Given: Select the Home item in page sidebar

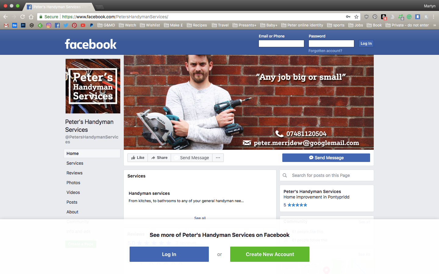Looking at the screenshot, I should pos(92,153).
